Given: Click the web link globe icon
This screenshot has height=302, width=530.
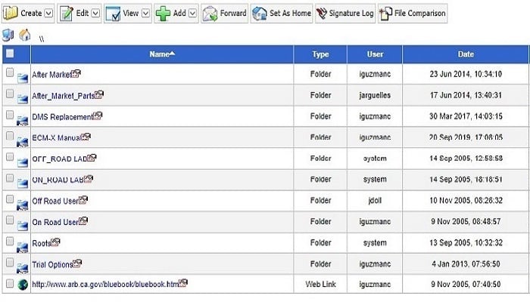Looking at the screenshot, I should point(23,284).
